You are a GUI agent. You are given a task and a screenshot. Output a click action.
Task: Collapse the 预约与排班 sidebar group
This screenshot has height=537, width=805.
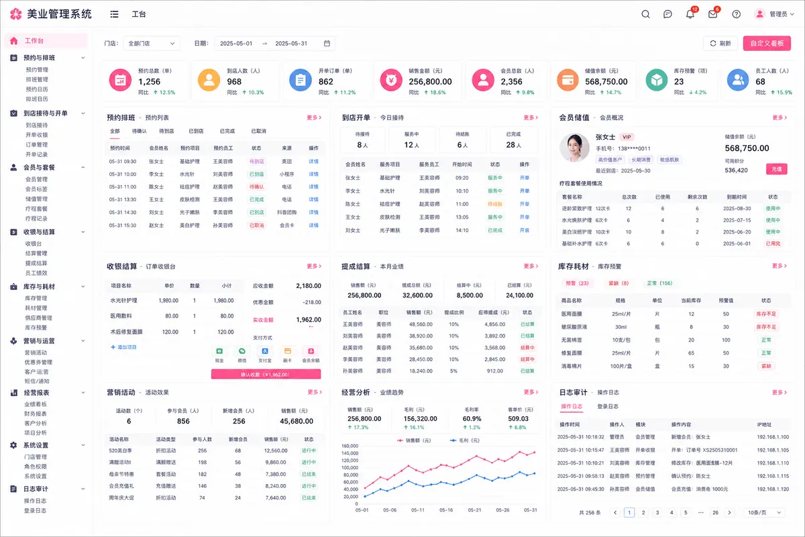83,58
